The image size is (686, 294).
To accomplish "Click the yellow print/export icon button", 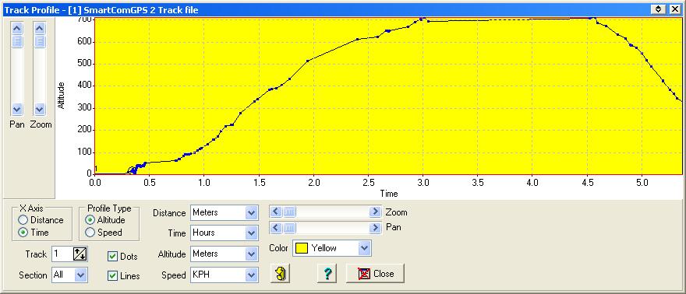I will point(280,274).
